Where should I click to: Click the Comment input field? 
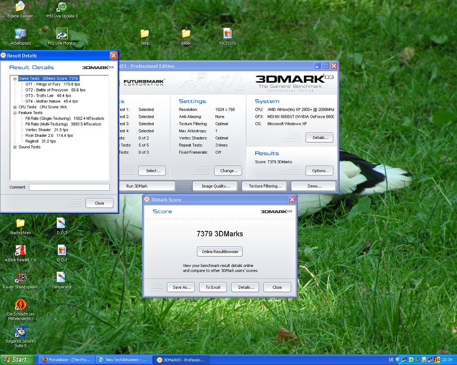(x=69, y=187)
